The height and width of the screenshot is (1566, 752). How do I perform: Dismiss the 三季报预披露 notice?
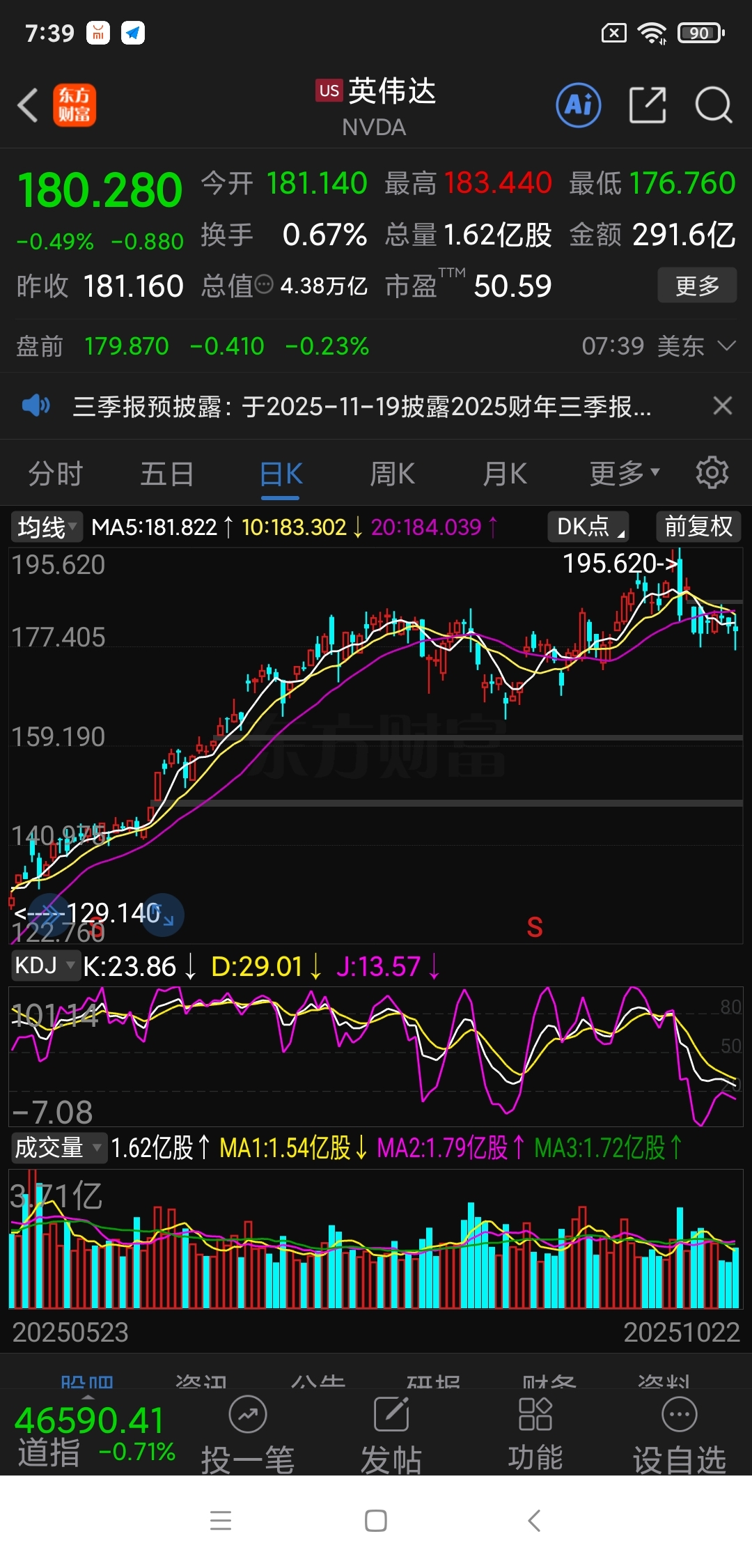[x=723, y=405]
